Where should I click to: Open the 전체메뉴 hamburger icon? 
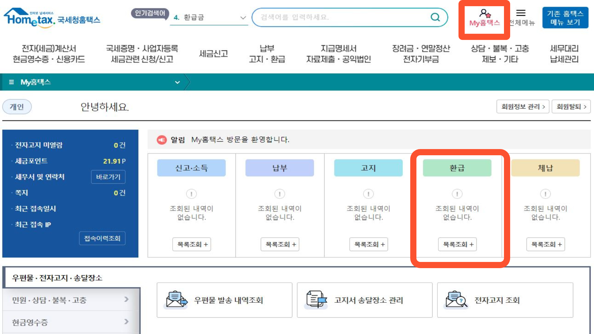pyautogui.click(x=521, y=13)
